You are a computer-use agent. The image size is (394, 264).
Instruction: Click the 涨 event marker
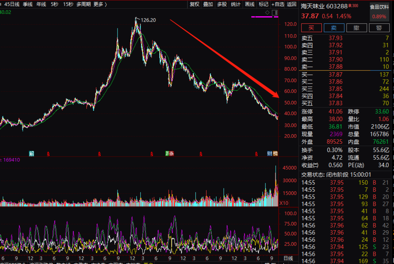point(171,154)
